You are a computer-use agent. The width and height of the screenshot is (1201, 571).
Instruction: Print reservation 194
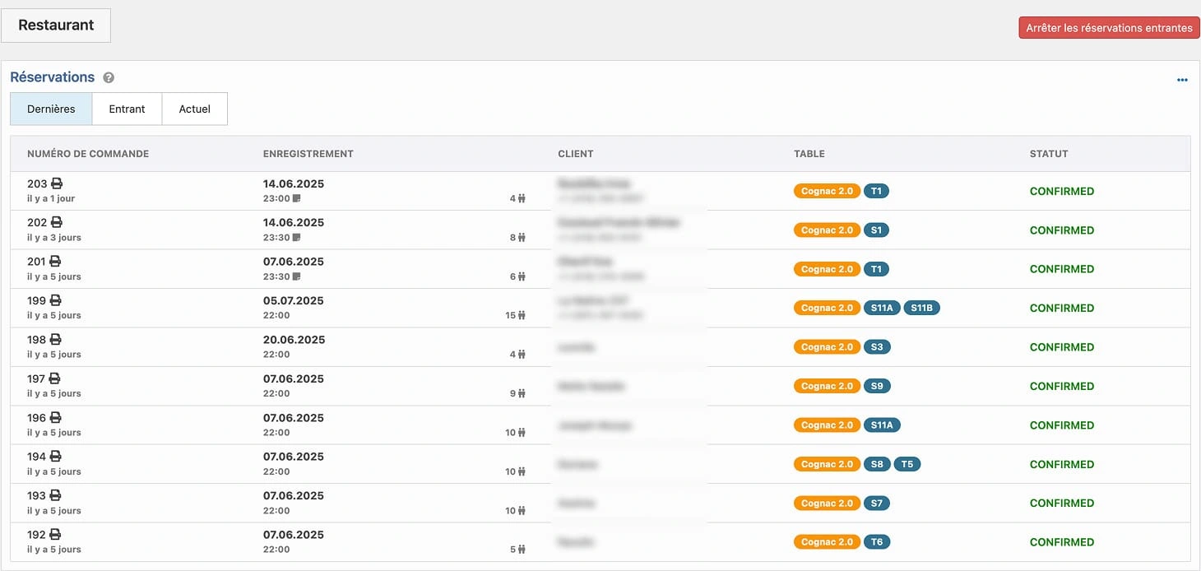[53, 456]
